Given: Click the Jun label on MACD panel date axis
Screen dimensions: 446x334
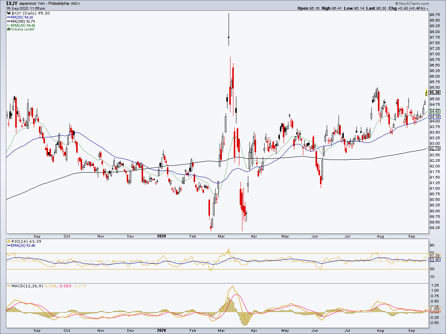Looking at the screenshot, I should point(315,330).
